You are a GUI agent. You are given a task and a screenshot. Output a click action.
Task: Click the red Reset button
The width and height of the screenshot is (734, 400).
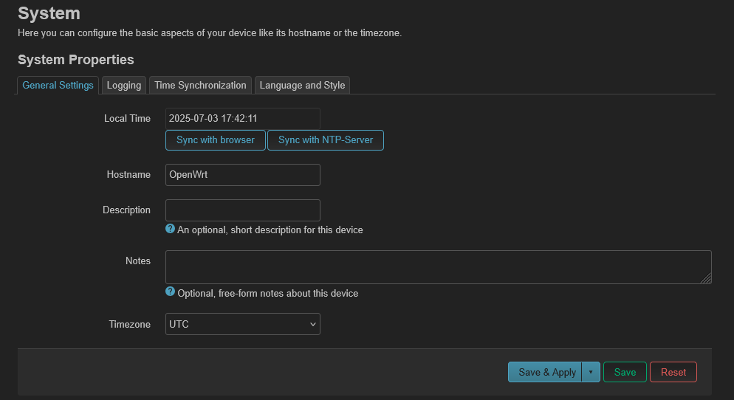673,372
